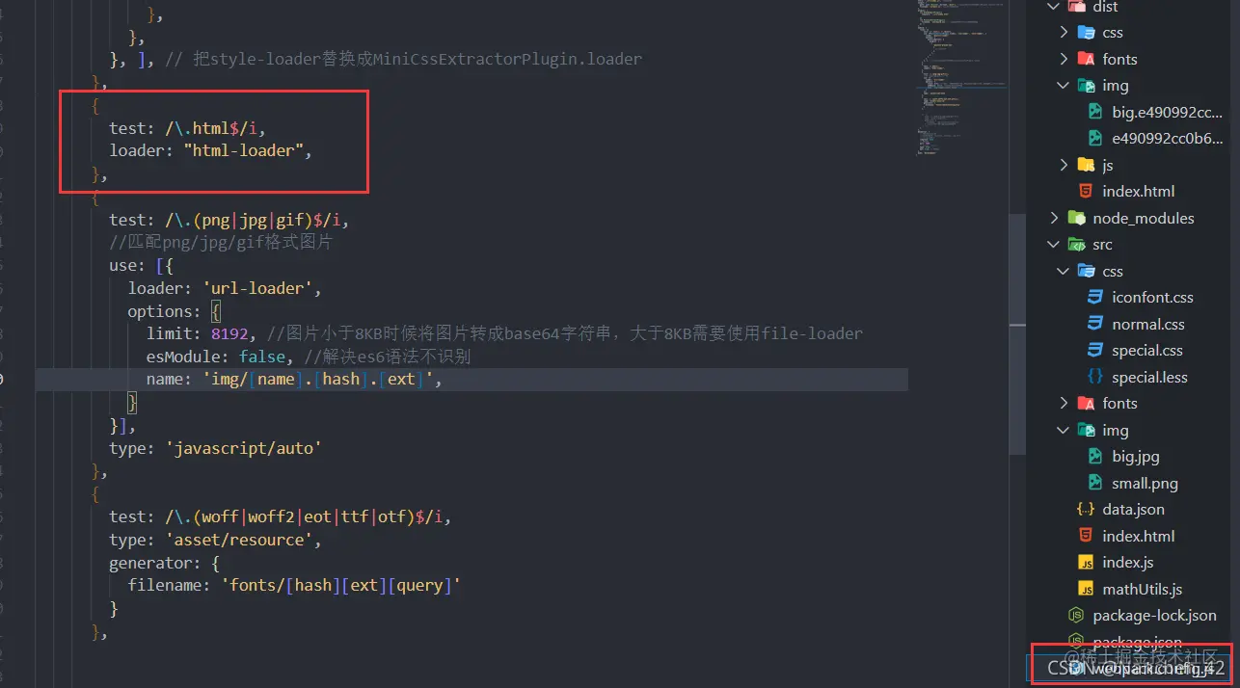This screenshot has width=1240, height=688.
Task: Click the CSS file icon for iconfont.css
Action: [x=1094, y=297]
